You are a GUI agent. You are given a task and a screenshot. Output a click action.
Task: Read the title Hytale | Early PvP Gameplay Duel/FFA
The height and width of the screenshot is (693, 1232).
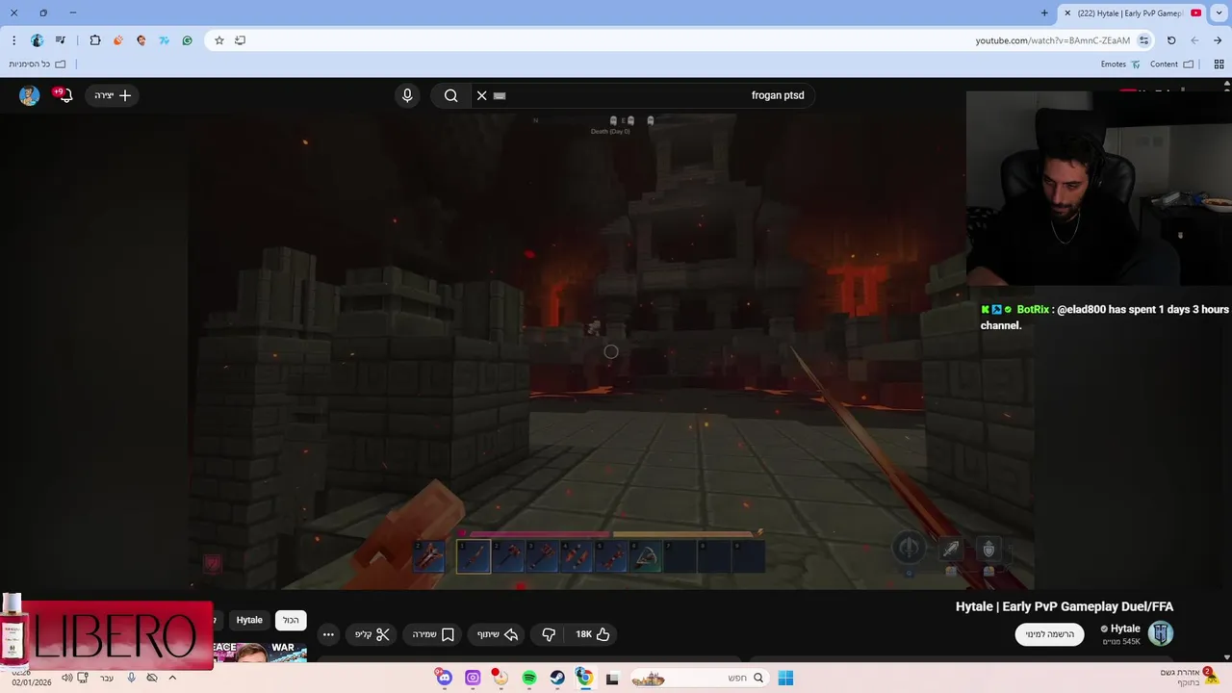(1065, 606)
